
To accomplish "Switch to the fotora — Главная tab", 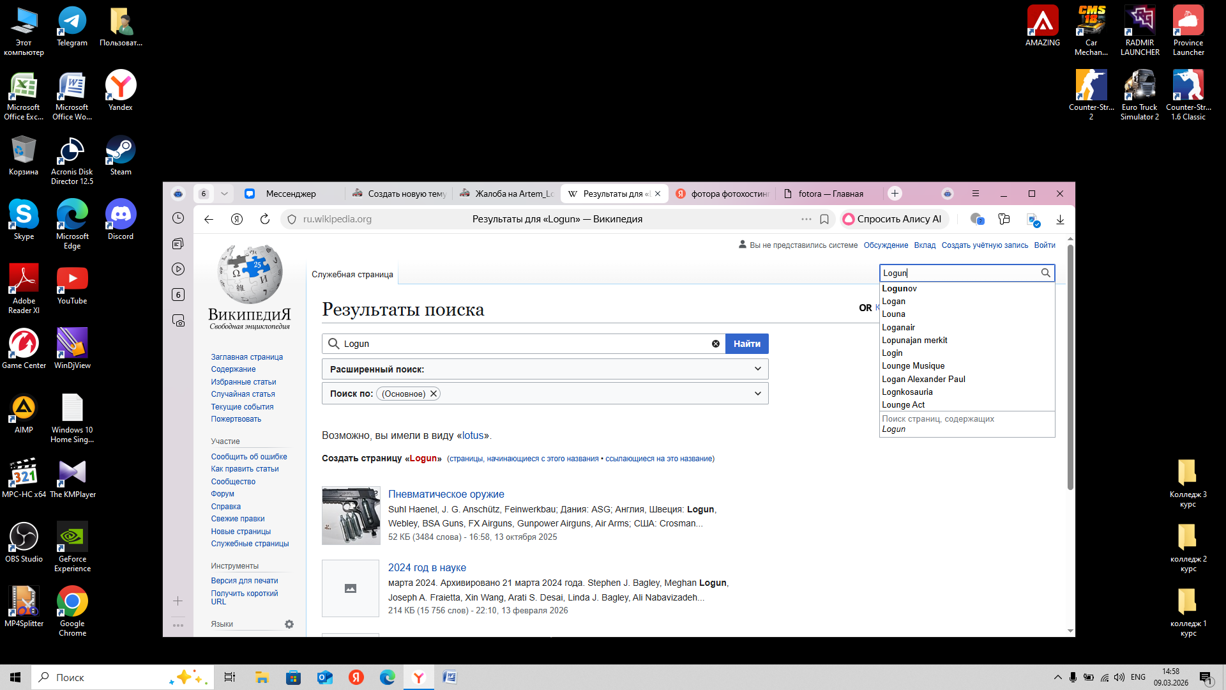I will click(830, 194).
